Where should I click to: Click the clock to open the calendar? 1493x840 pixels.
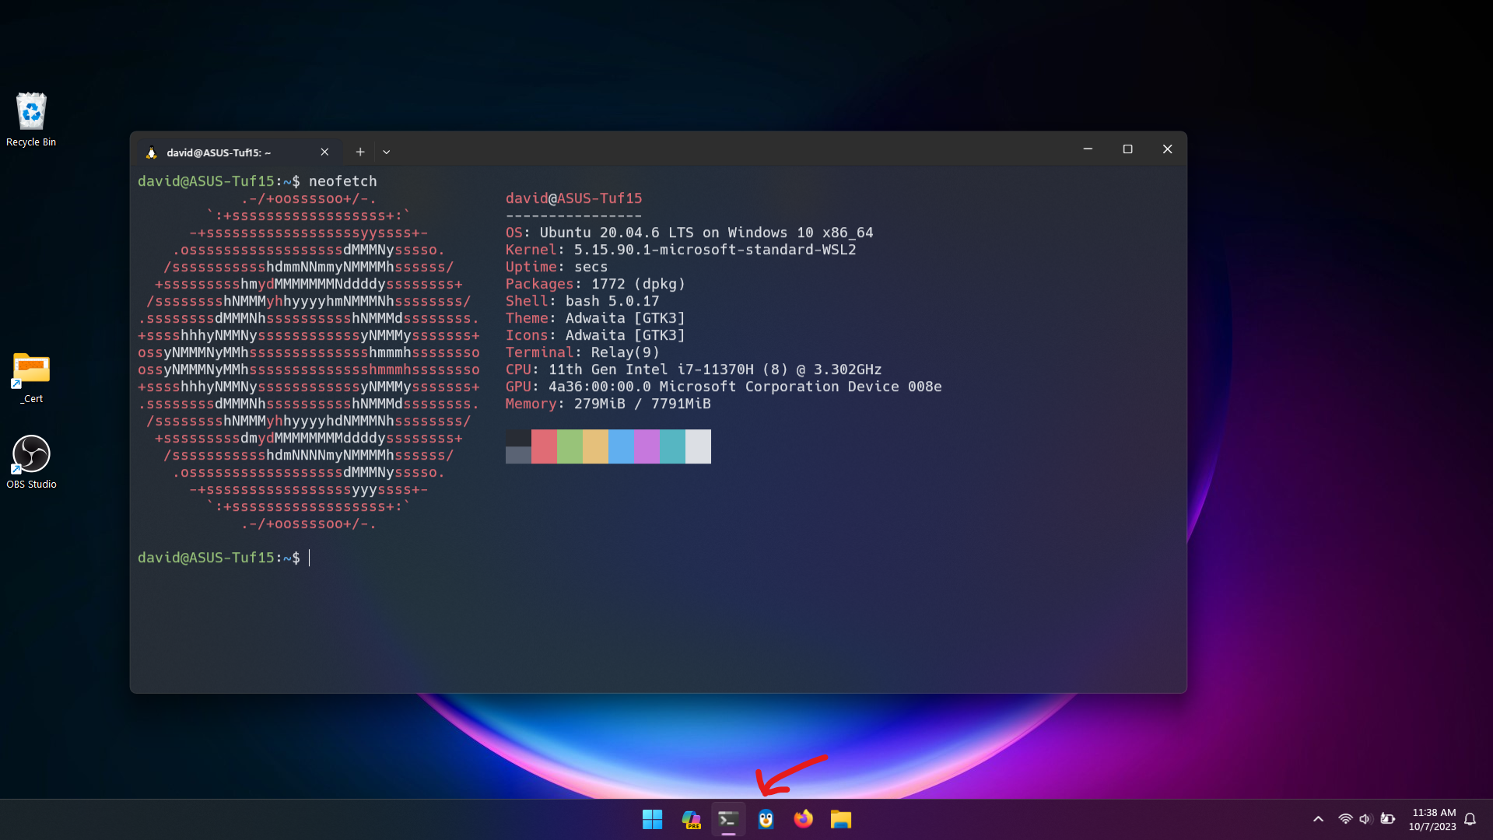pos(1434,819)
